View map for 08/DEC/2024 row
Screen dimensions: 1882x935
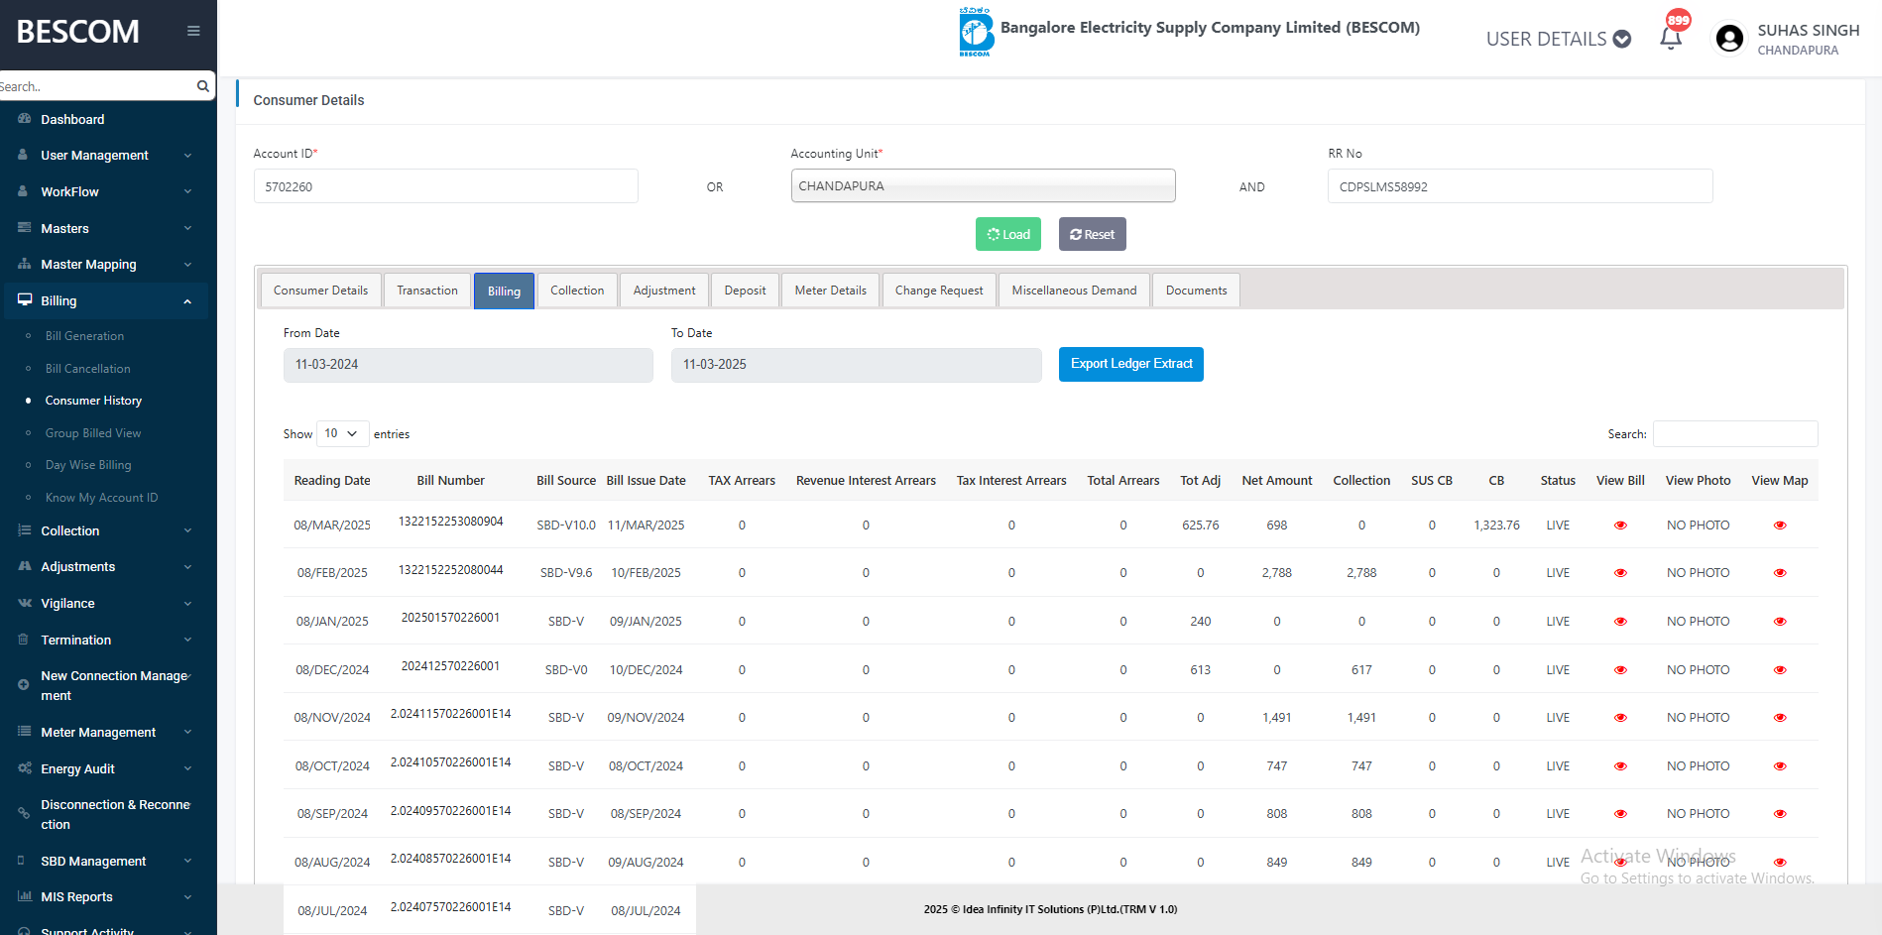1780,670
